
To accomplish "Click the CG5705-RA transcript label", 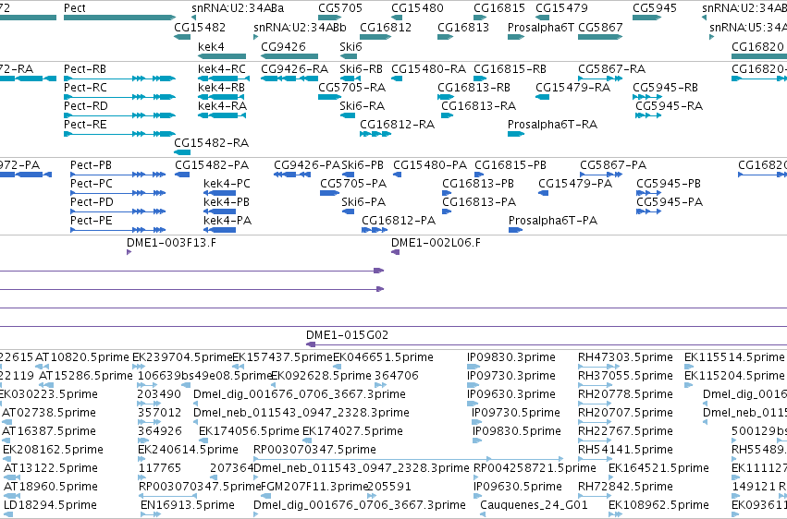I will pos(351,88).
